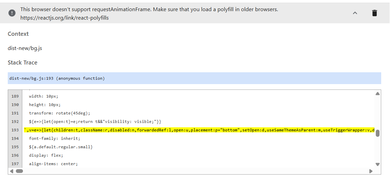Click the horizontal scroll-left arrow
Viewport: 392px width, 180px height.
pyautogui.click(x=11, y=171)
